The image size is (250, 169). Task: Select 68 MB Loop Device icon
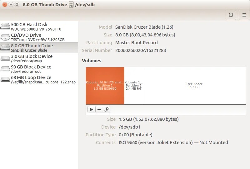tap(5, 79)
